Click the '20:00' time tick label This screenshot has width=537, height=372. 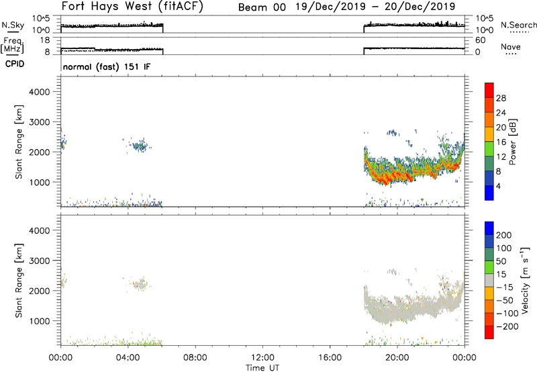pyautogui.click(x=397, y=358)
